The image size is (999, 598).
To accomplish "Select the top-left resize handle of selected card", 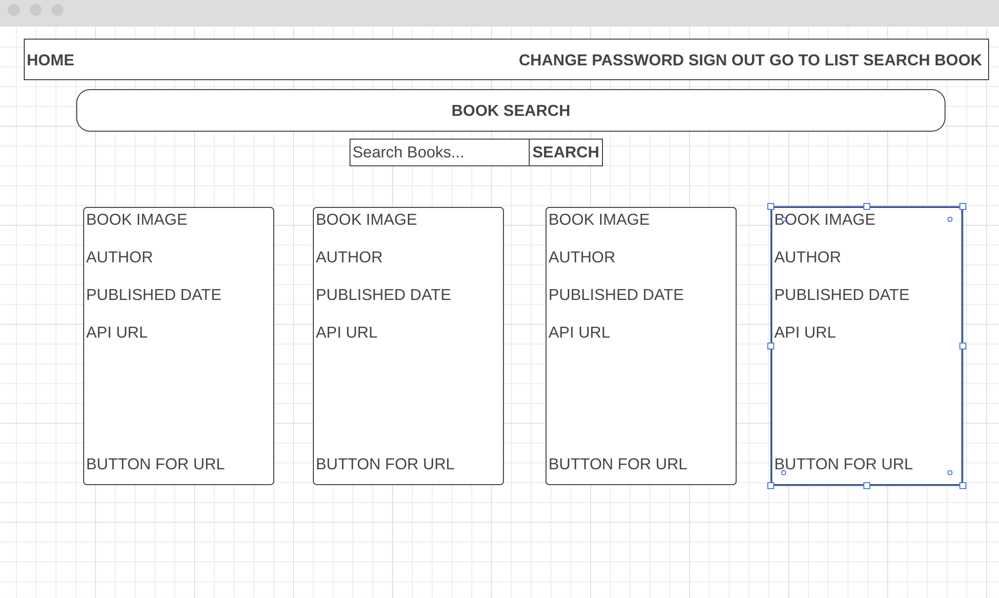I will pos(771,206).
